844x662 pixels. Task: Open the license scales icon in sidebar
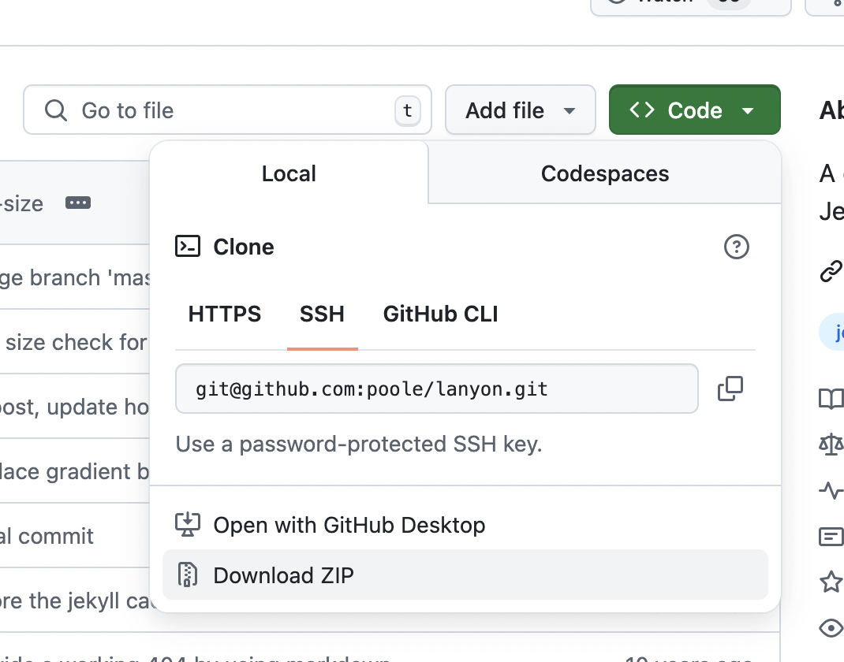click(x=831, y=444)
